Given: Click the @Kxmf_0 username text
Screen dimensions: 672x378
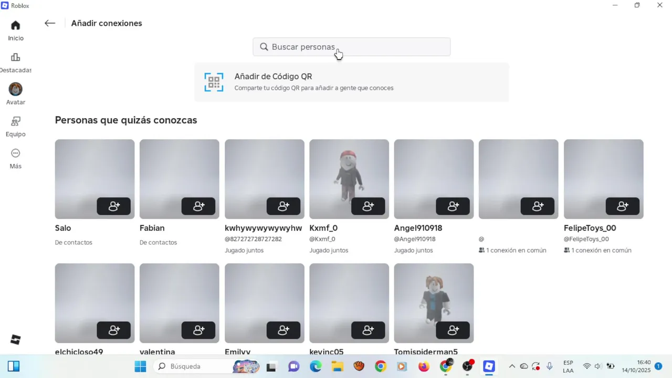Looking at the screenshot, I should pyautogui.click(x=322, y=239).
